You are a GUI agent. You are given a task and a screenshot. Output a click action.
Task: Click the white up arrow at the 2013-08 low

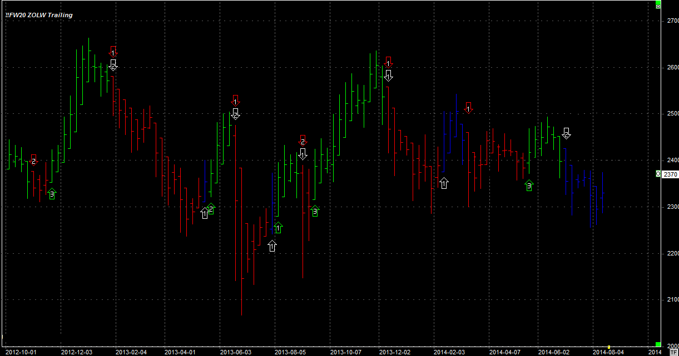pos(272,245)
